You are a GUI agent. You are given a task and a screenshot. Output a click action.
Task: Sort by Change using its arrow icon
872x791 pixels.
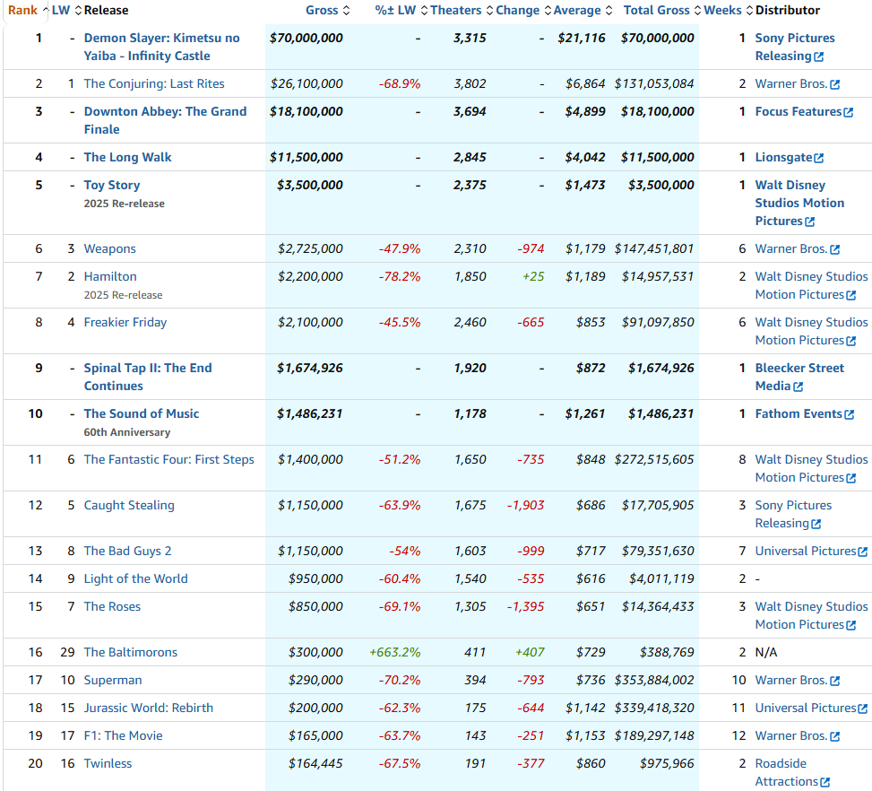[548, 11]
